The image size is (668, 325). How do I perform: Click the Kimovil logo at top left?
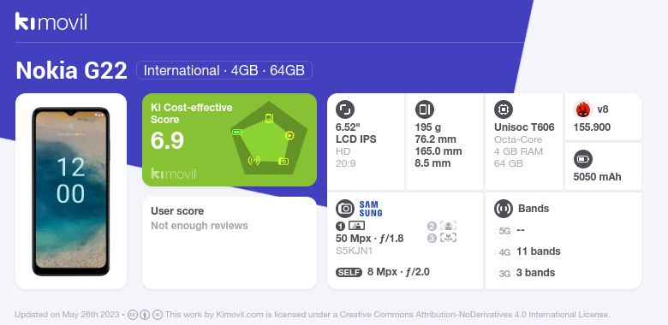click(x=51, y=21)
